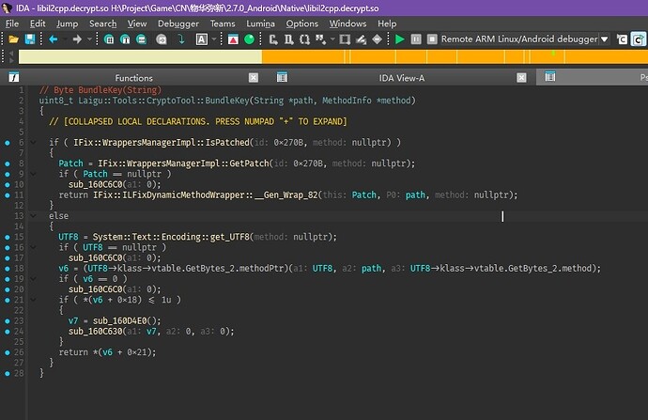Image resolution: width=648 pixels, height=420 pixels.
Task: Click the Functions tab f icon
Action: tap(14, 77)
